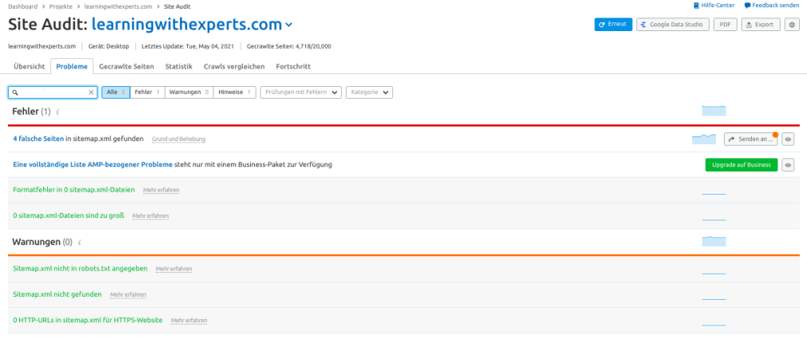Switch to the Fortschritt tab
Screen dimensions: 807x339
tap(293, 66)
